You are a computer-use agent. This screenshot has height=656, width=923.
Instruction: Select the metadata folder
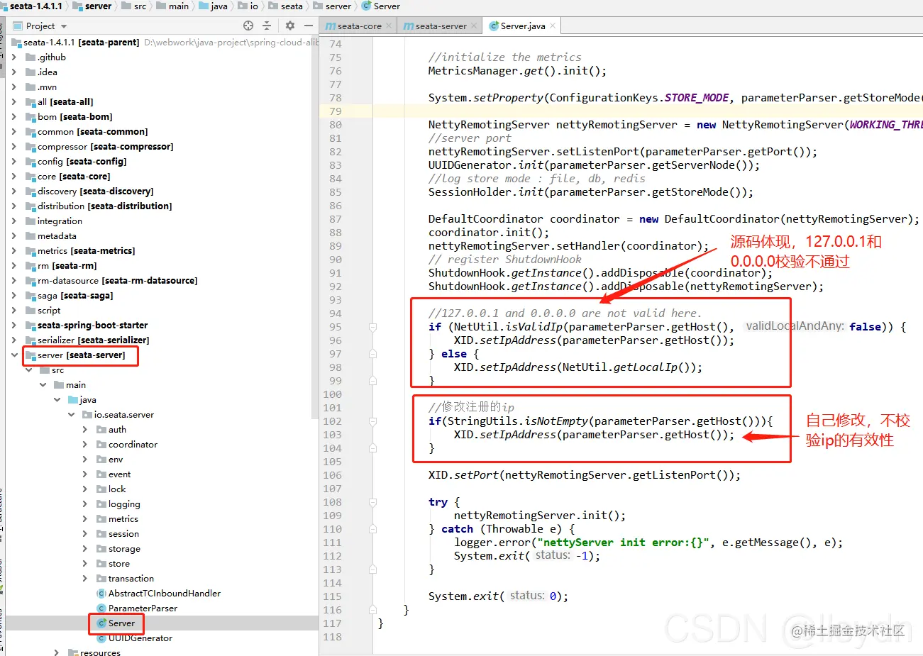pos(57,236)
